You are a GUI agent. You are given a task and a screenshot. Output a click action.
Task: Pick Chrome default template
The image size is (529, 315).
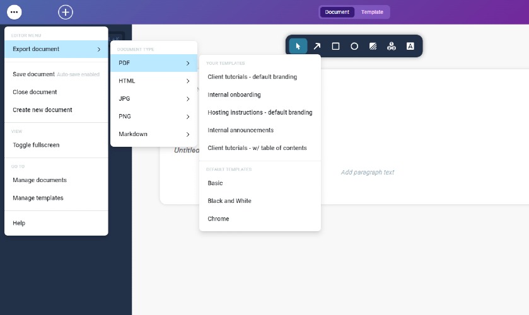pos(260,219)
